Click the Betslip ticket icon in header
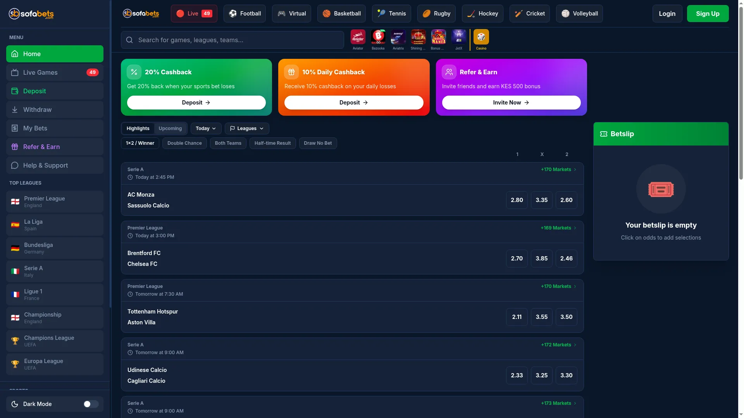 (x=604, y=134)
